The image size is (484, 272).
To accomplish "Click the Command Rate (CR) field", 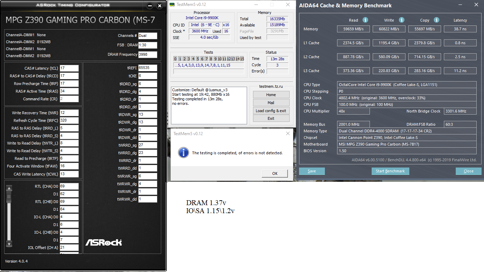I will point(69,99).
